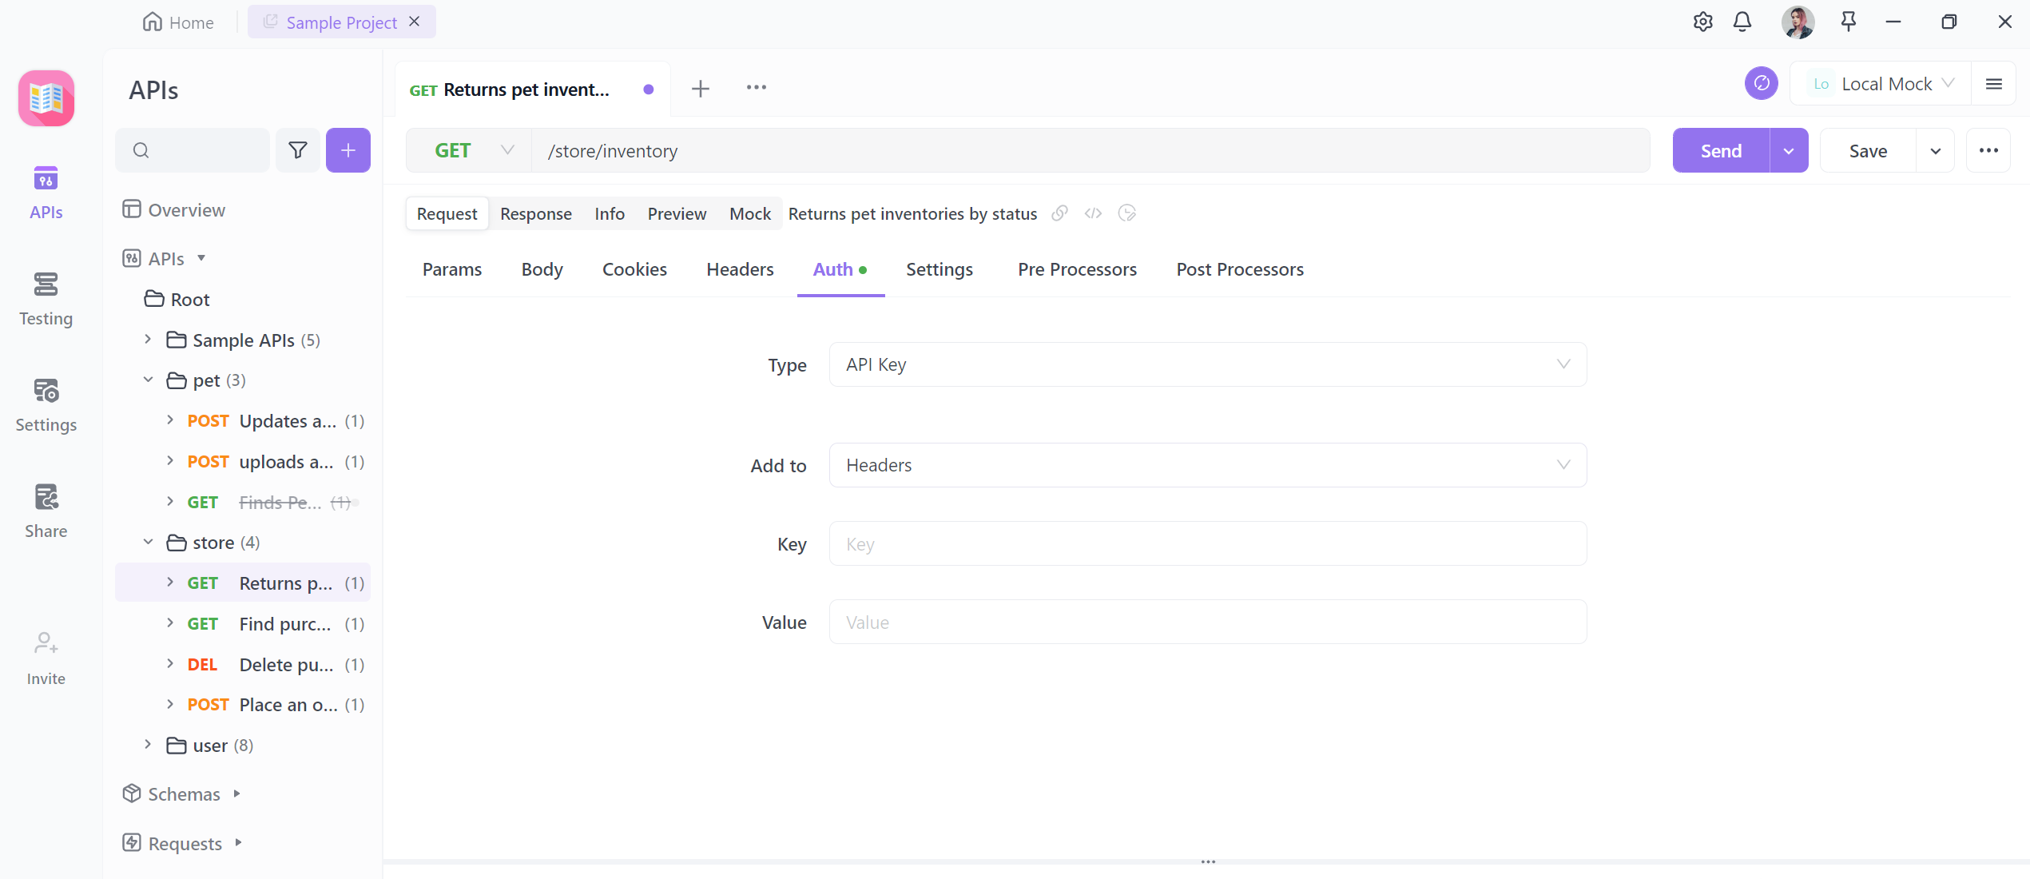Screen dimensions: 2030x879
Task: Expand the user folder tree item
Action: 148,746
